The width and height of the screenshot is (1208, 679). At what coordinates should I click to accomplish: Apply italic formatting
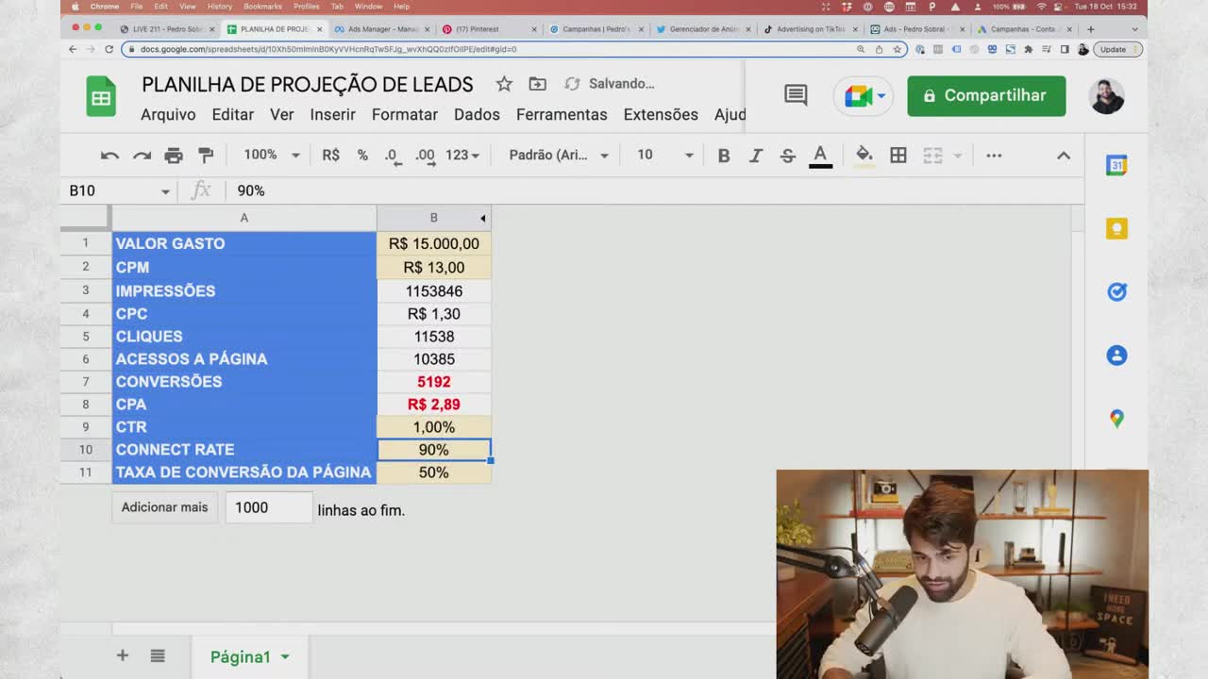click(756, 156)
